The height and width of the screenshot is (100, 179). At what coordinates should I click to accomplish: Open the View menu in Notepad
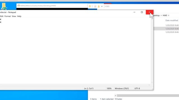click(14, 16)
